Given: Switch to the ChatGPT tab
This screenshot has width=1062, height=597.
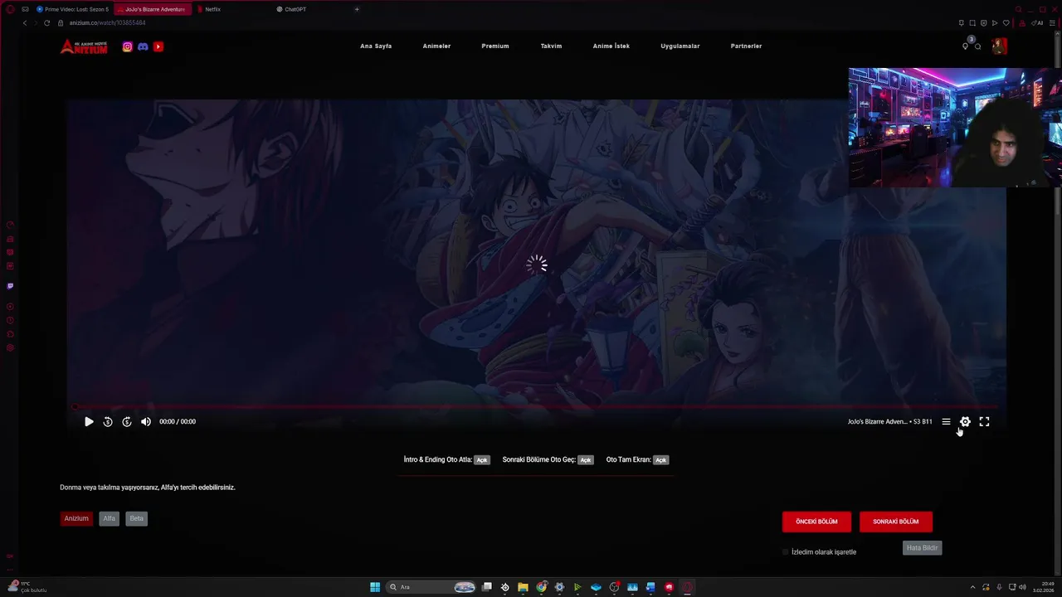Looking at the screenshot, I should (311, 9).
